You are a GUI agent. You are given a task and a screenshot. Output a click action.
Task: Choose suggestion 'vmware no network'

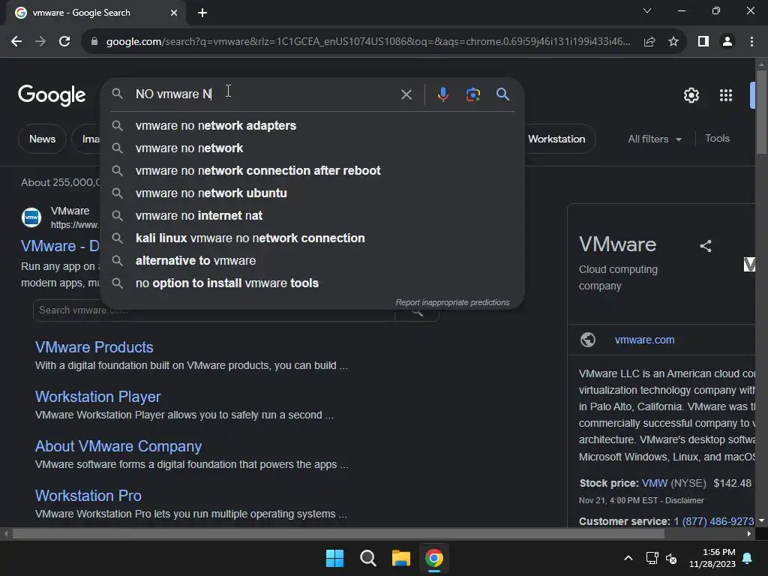pyautogui.click(x=312, y=148)
